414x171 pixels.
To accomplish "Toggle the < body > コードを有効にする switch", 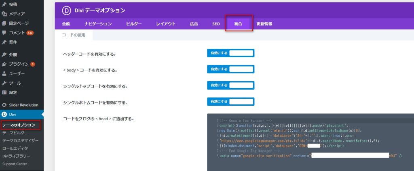I will [230, 69].
